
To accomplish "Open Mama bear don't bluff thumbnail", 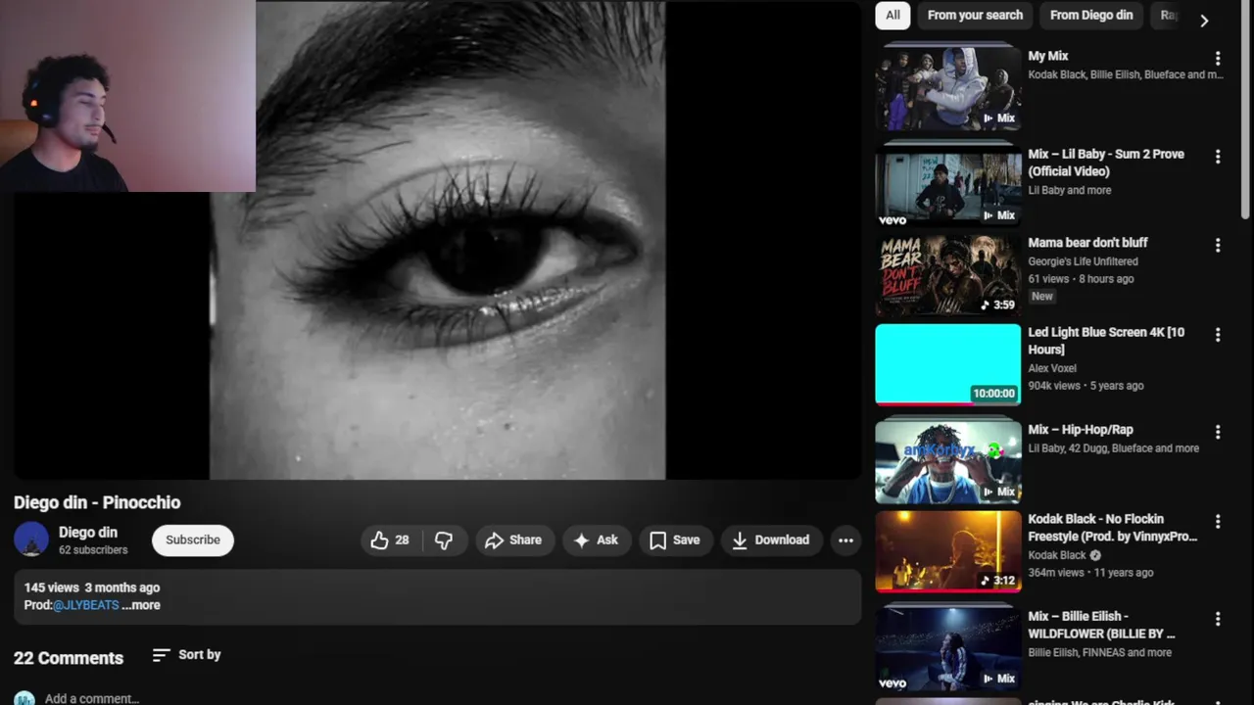I will (x=947, y=274).
